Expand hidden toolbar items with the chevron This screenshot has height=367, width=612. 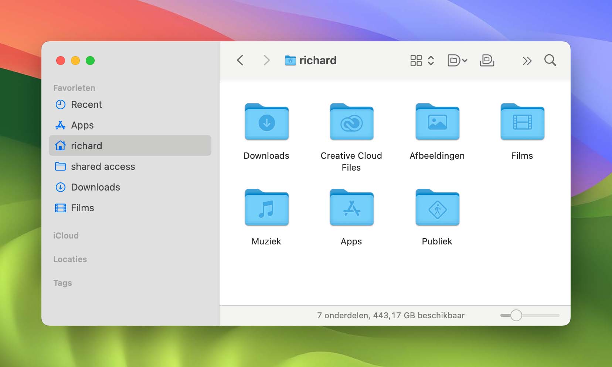click(527, 60)
